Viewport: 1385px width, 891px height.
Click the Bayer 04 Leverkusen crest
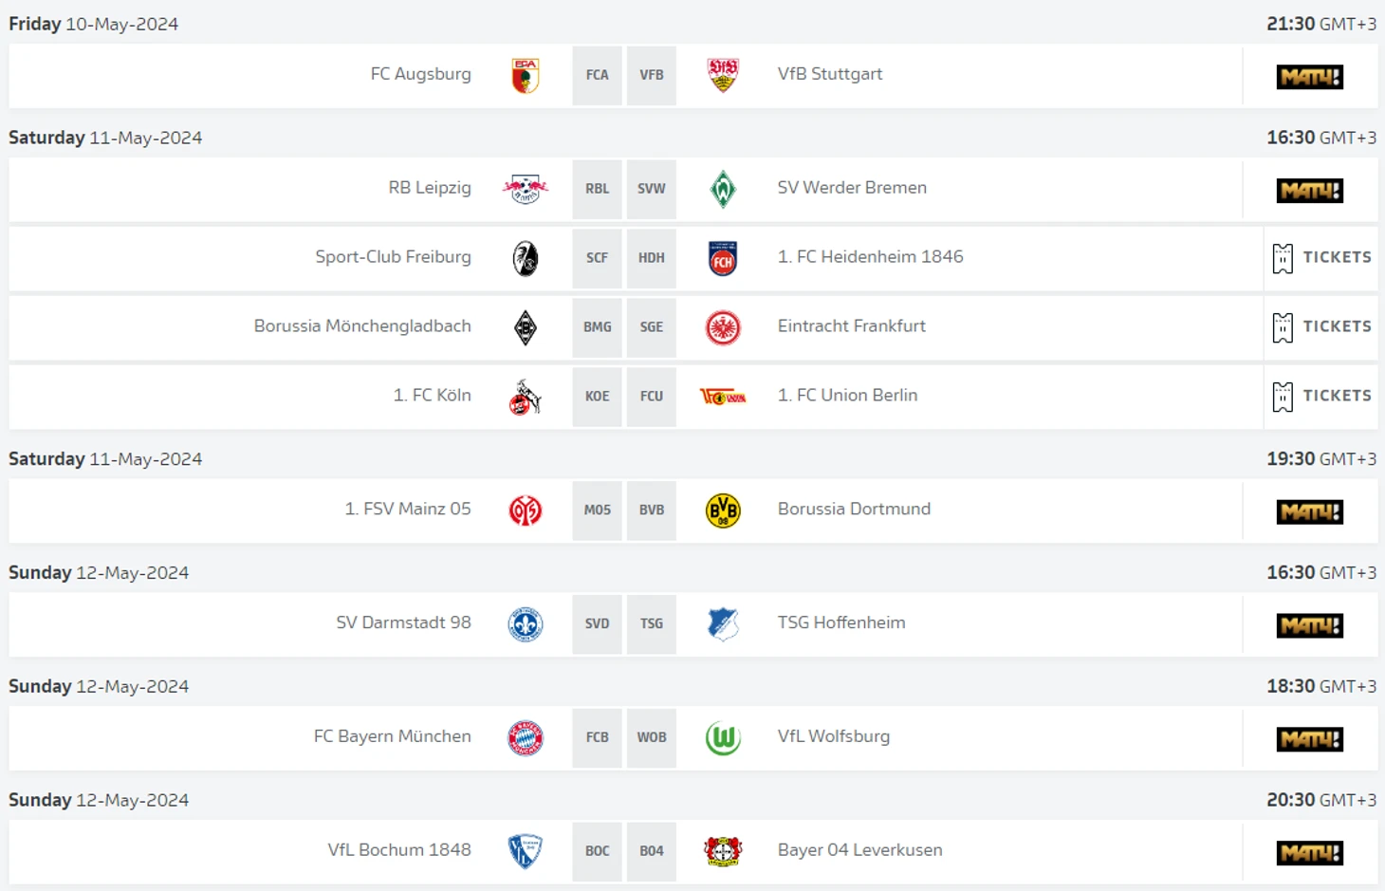[723, 851]
